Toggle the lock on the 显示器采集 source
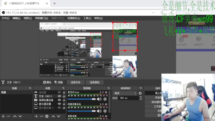215x121 pixels. [x=64, y=104]
